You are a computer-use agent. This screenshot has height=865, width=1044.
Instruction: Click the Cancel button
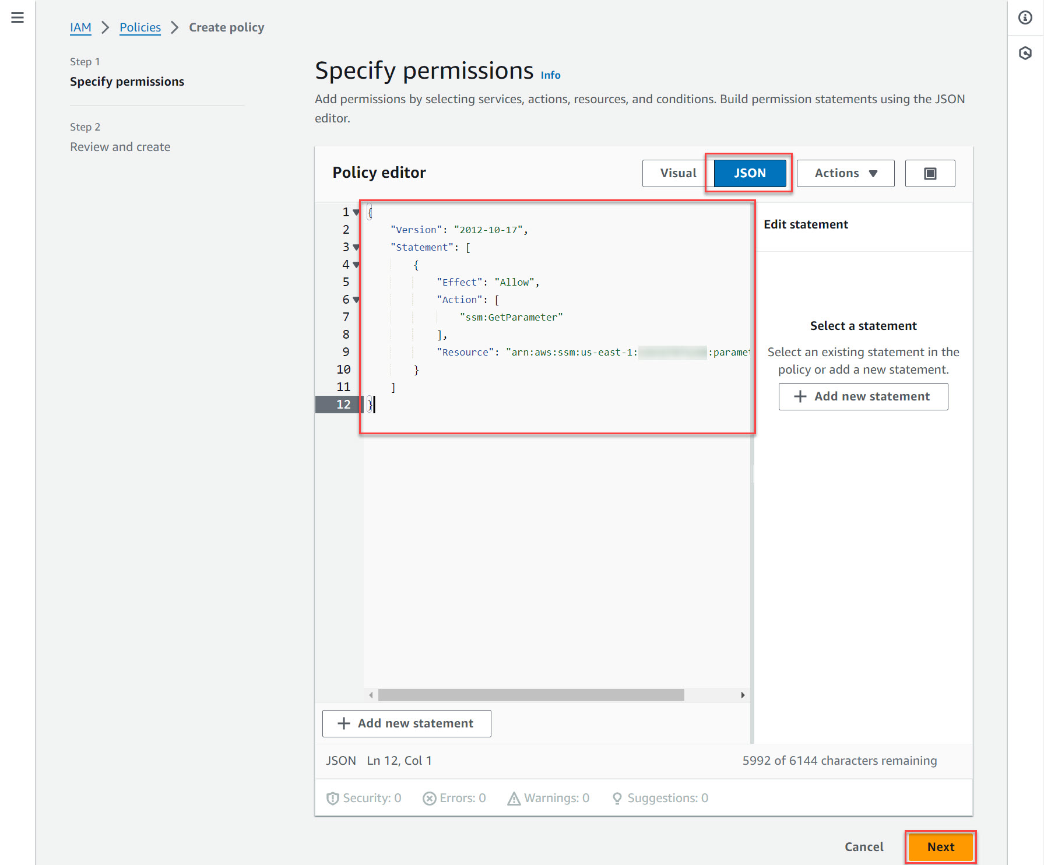pos(863,846)
